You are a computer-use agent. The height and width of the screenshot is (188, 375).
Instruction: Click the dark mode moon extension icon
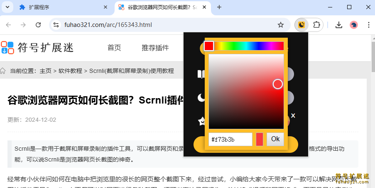[x=301, y=25]
